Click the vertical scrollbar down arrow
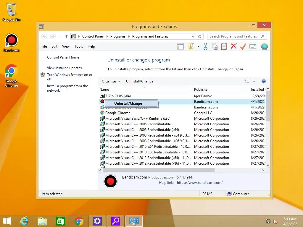The width and height of the screenshot is (303, 227). [x=268, y=165]
